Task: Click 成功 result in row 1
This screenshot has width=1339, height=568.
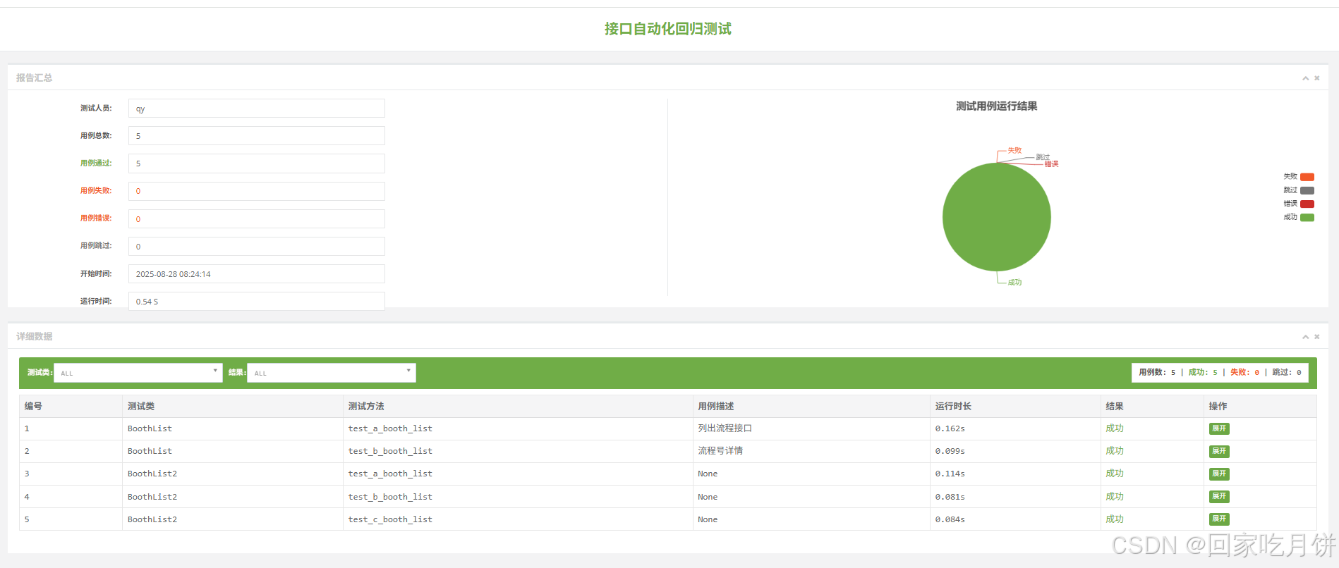Action: pos(1115,428)
